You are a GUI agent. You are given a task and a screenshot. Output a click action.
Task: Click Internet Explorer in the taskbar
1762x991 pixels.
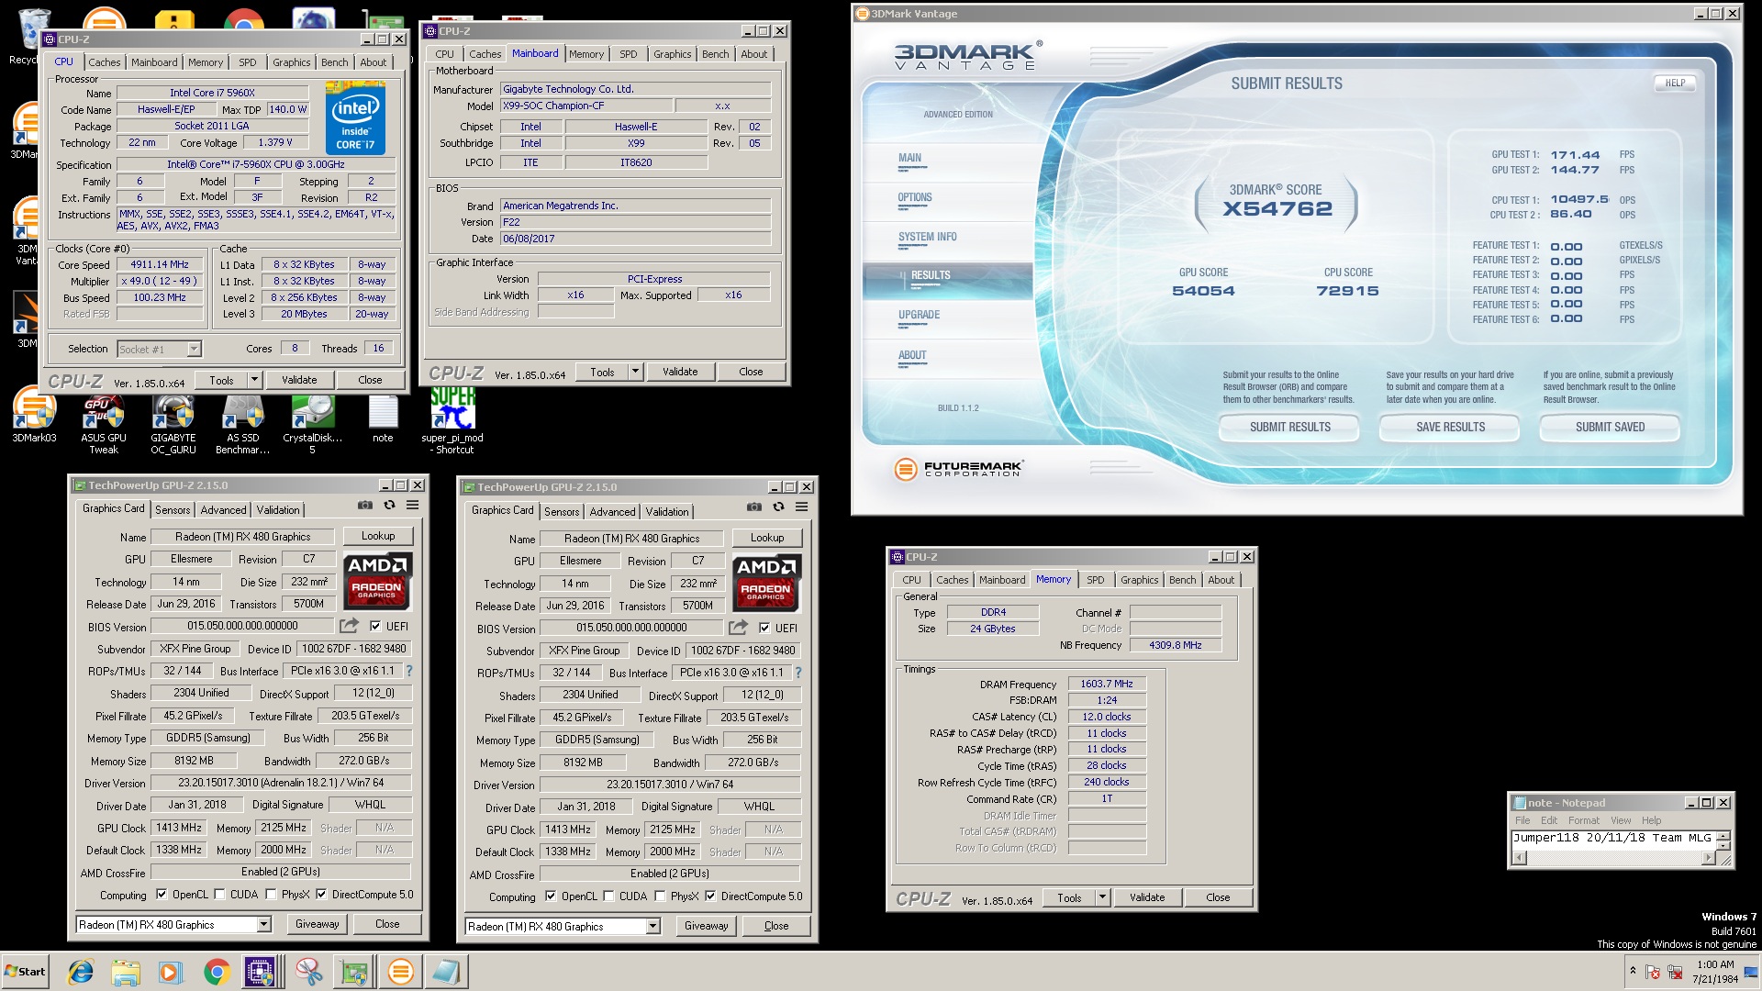[81, 972]
